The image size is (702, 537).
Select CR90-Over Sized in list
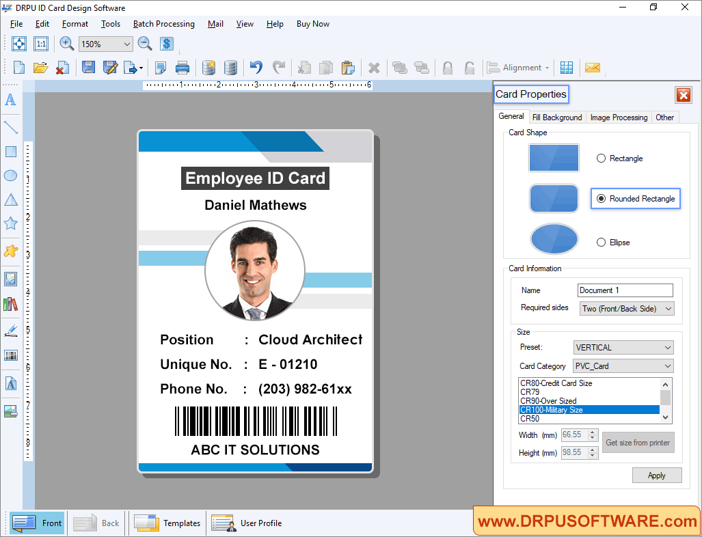click(x=589, y=401)
